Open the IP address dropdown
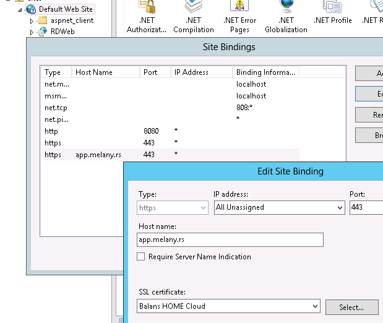 339,208
